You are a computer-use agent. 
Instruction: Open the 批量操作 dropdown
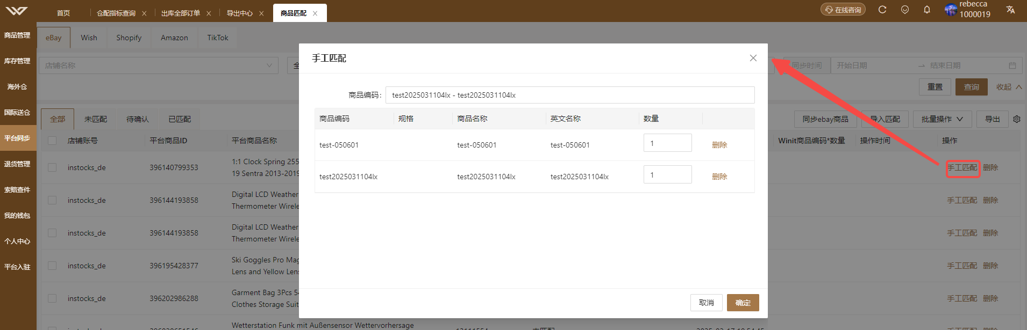click(942, 119)
